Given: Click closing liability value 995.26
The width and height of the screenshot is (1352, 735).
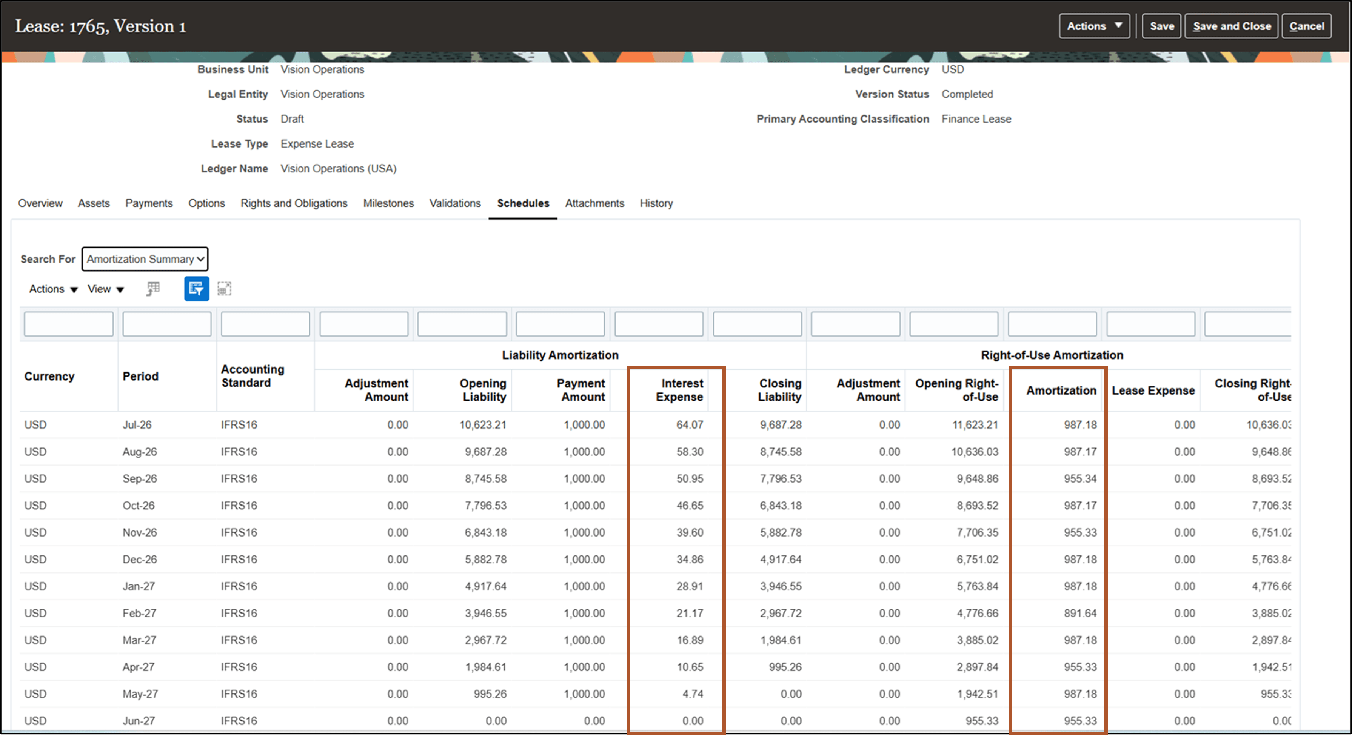Looking at the screenshot, I should coord(785,667).
